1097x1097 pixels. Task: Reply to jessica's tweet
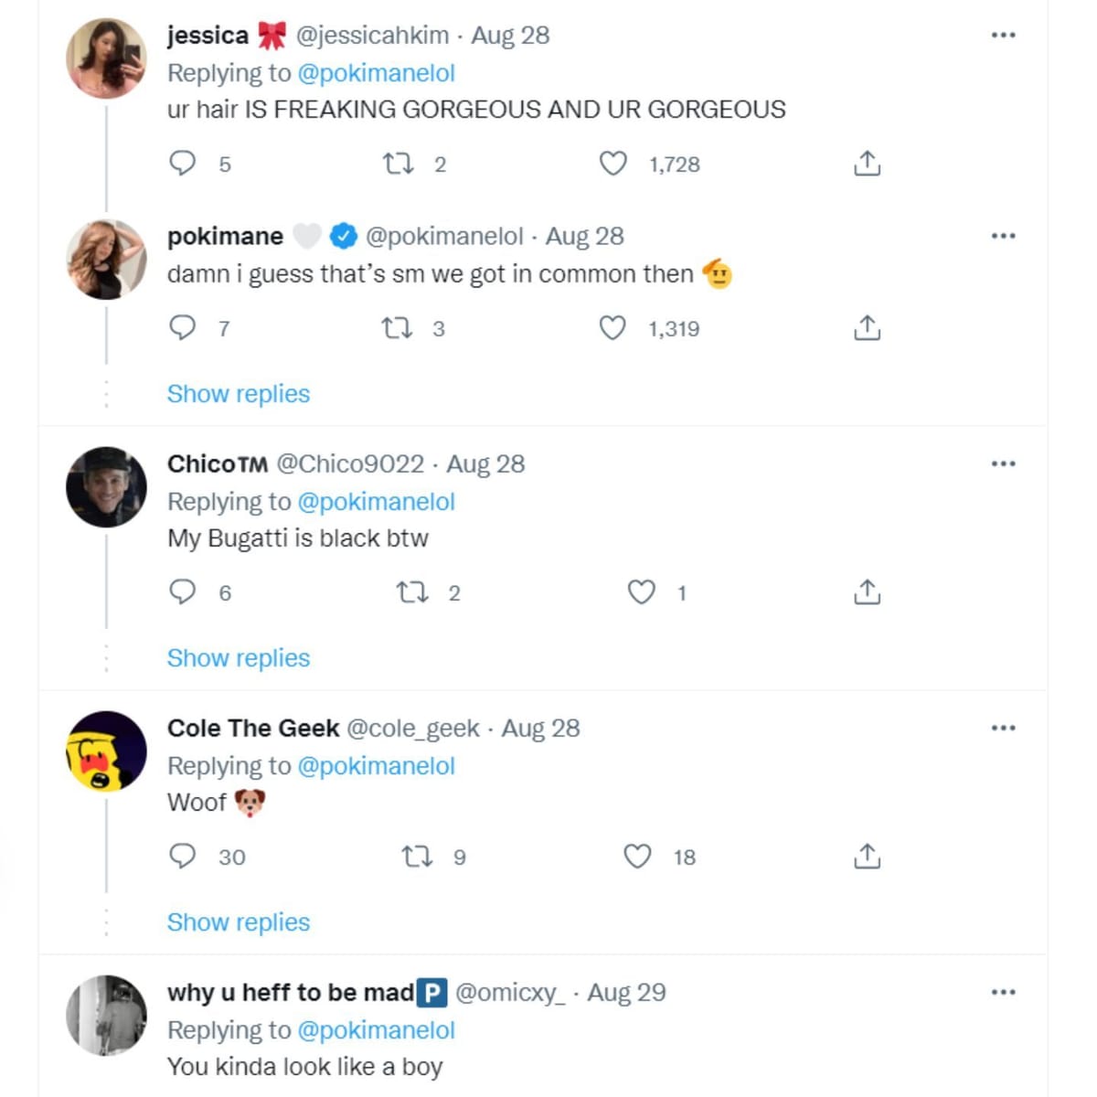(x=183, y=164)
